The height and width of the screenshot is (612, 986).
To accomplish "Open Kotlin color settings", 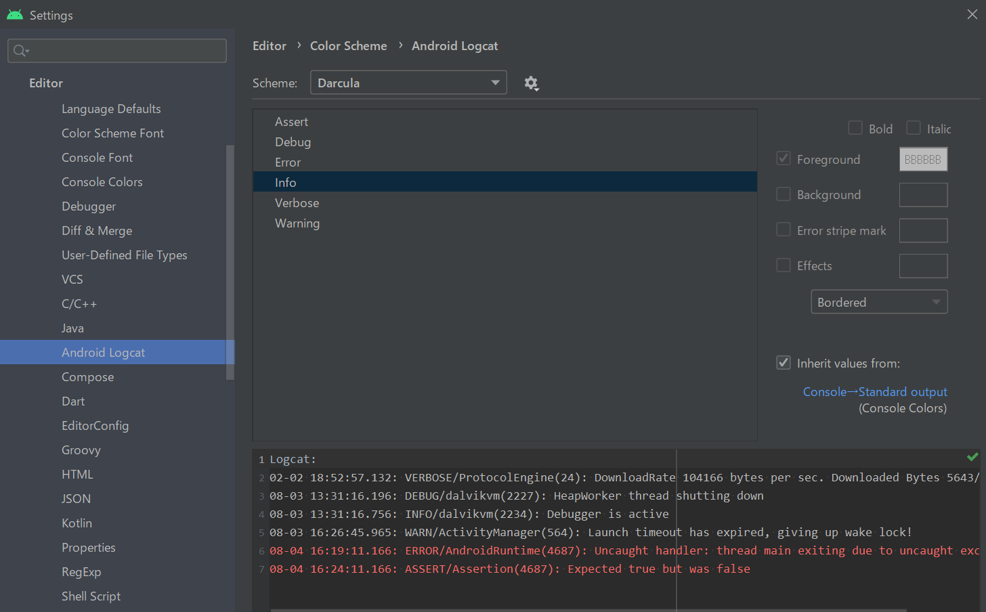I will (x=77, y=523).
